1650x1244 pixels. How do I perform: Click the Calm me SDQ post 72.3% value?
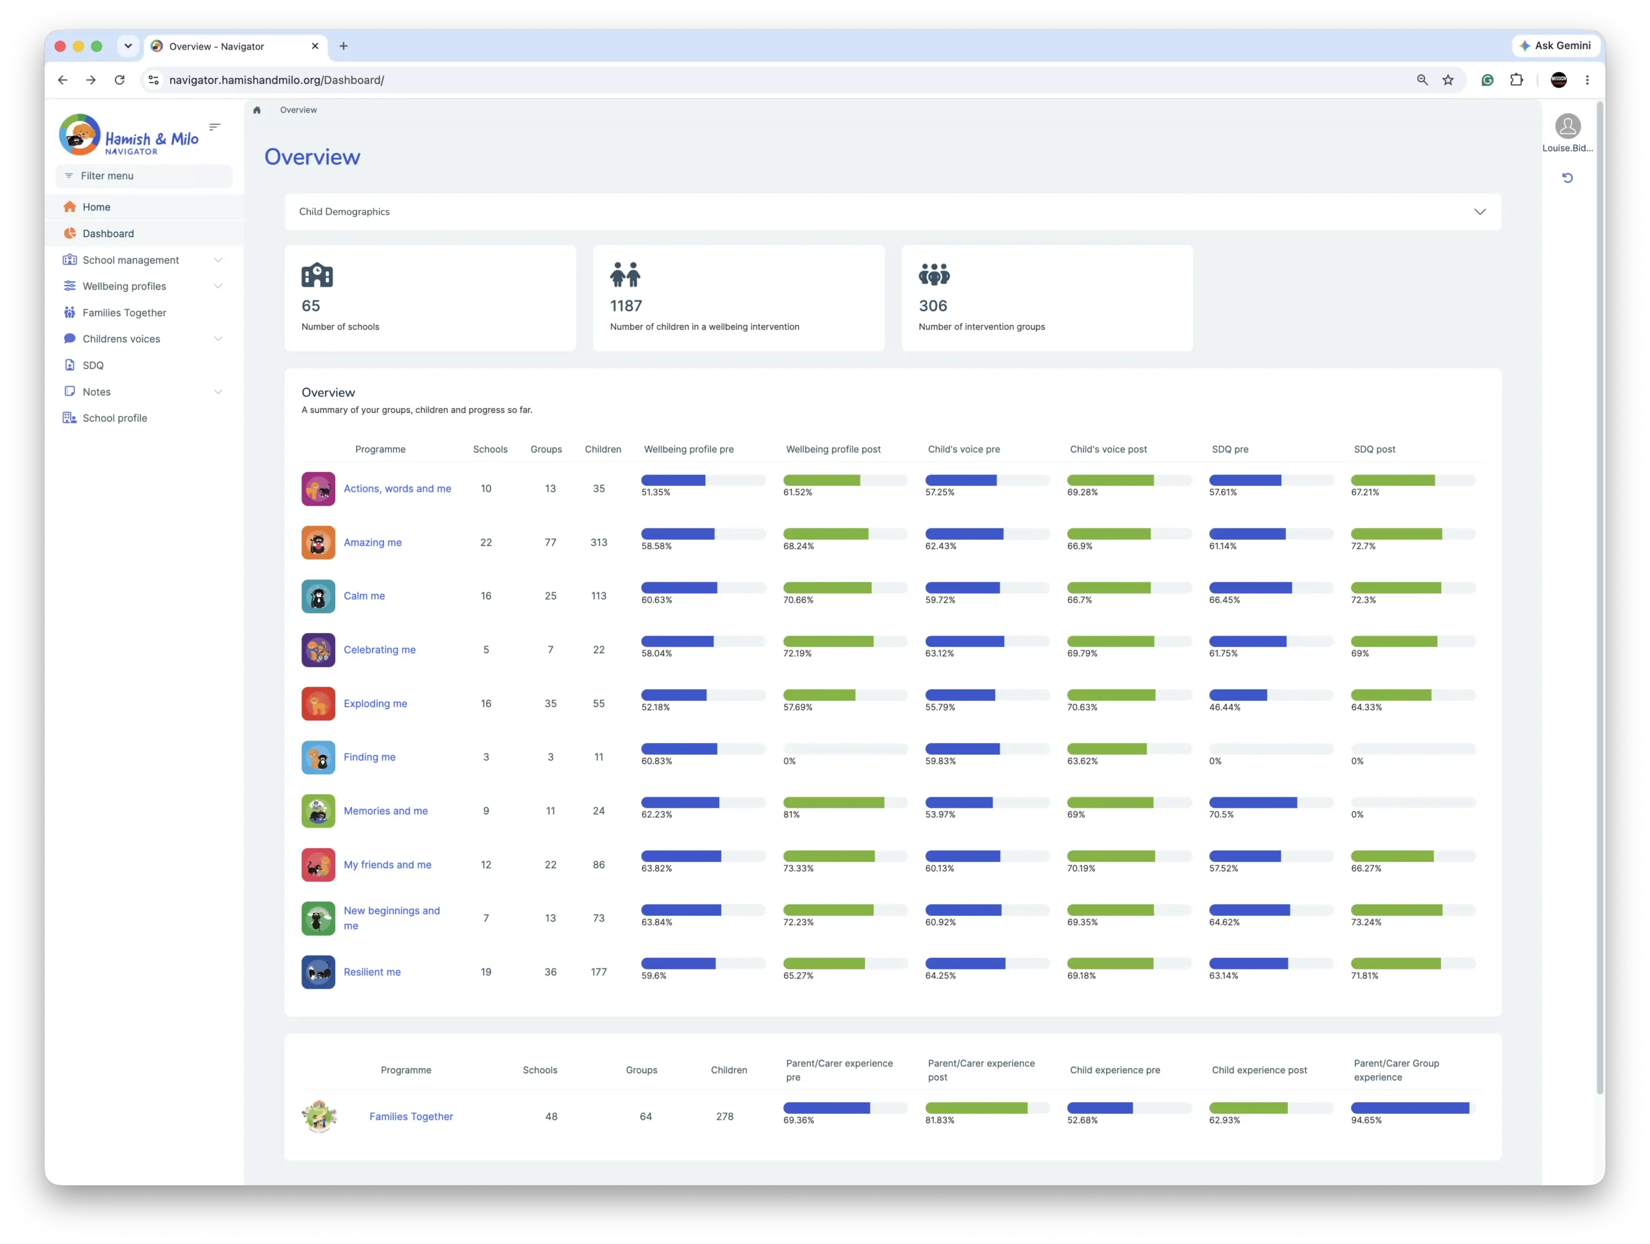1364,599
